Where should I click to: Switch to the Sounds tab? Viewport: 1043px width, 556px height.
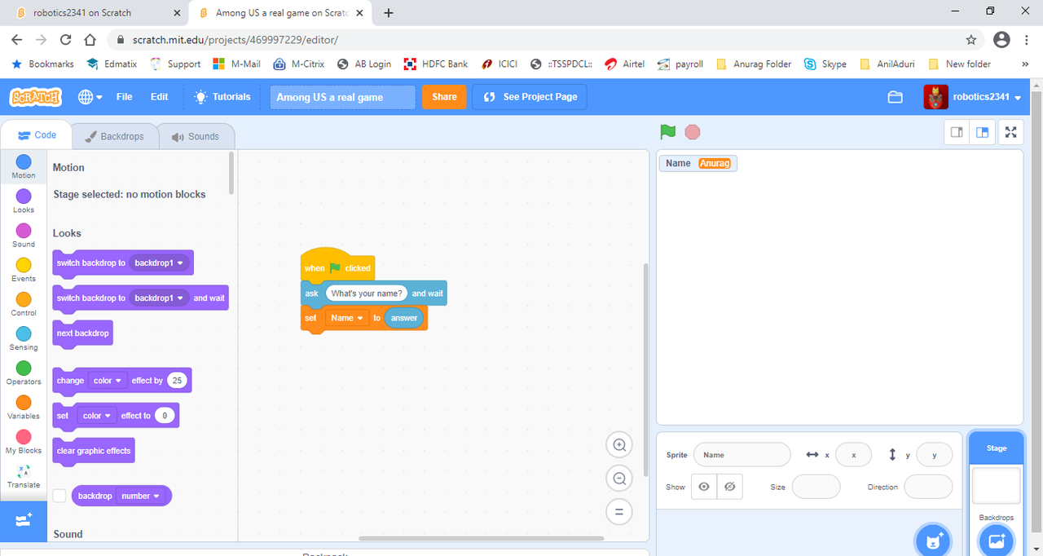click(x=196, y=136)
